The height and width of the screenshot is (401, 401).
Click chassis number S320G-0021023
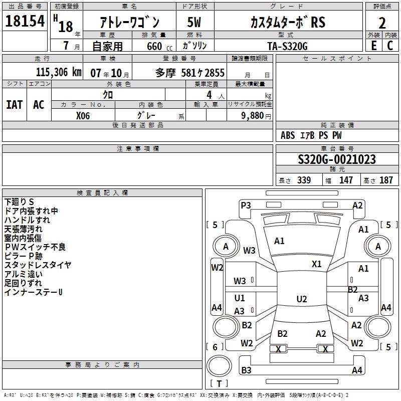coord(337,159)
